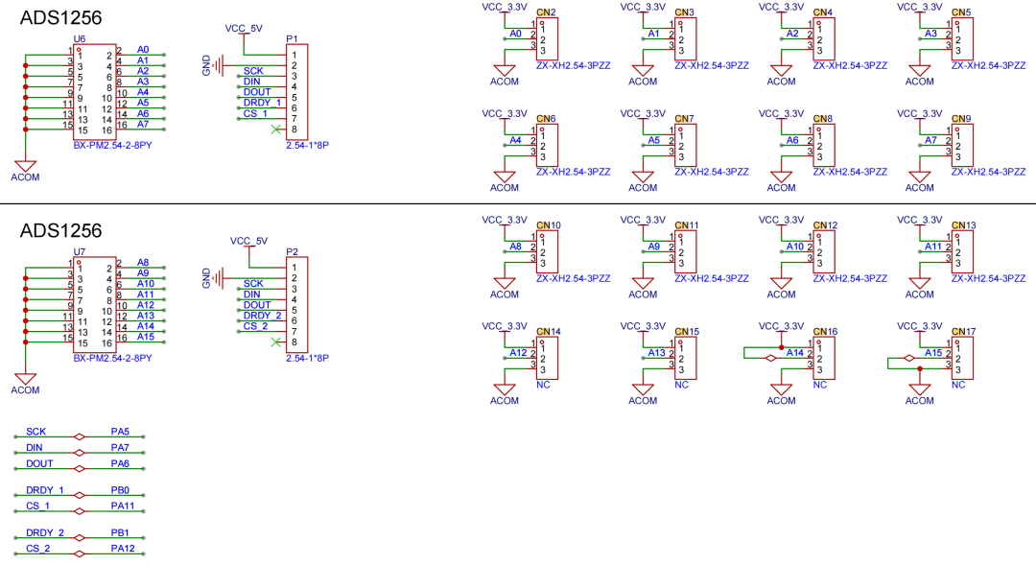Image resolution: width=1036 pixels, height=565 pixels.
Task: Select the CS_2 net label on P2
Action: point(255,326)
